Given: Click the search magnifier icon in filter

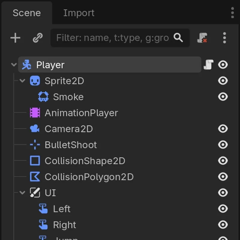Looking at the screenshot, I should pos(178,38).
